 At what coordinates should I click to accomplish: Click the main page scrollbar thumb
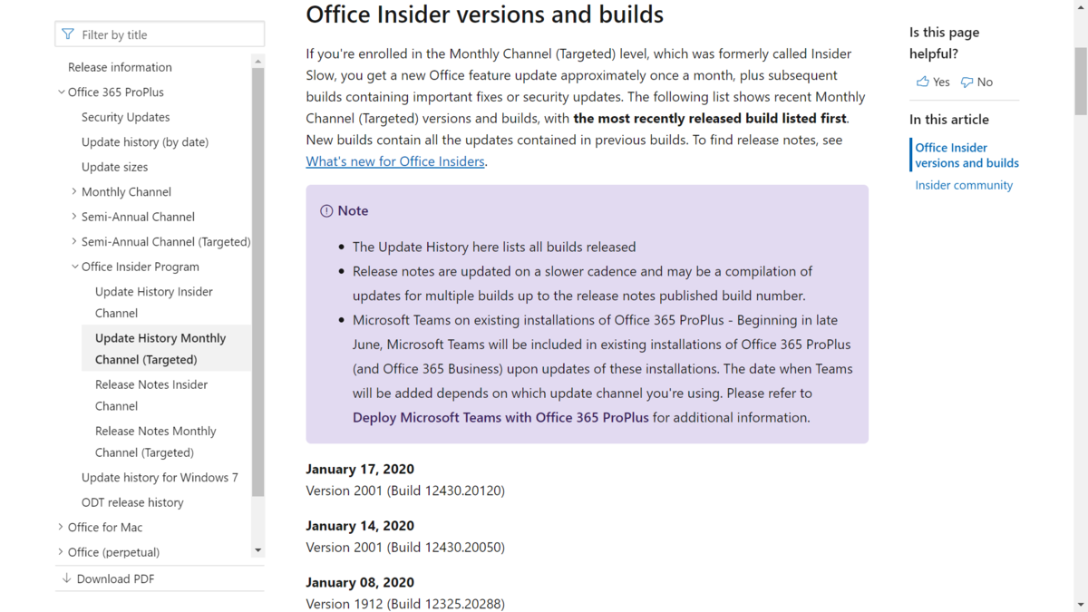pyautogui.click(x=1080, y=80)
